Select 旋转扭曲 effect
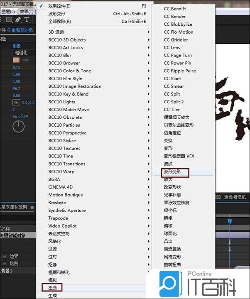Screen dimensions: 250x299 click(x=184, y=265)
